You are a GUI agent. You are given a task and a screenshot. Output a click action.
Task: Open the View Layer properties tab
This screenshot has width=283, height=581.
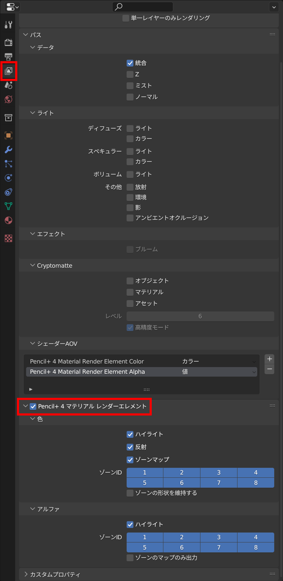[x=8, y=71]
